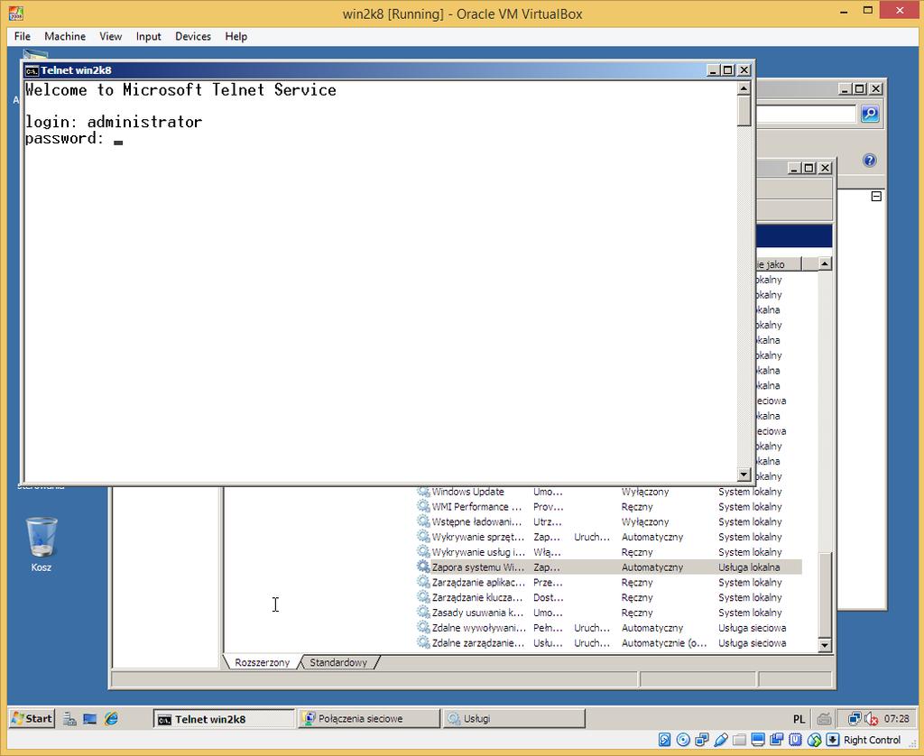Click the shared folders indicator icon
Screen dimensions: 924x756
pos(740,740)
